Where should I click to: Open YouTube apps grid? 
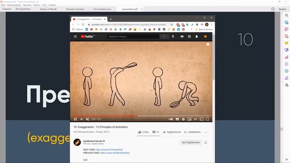click(189, 37)
